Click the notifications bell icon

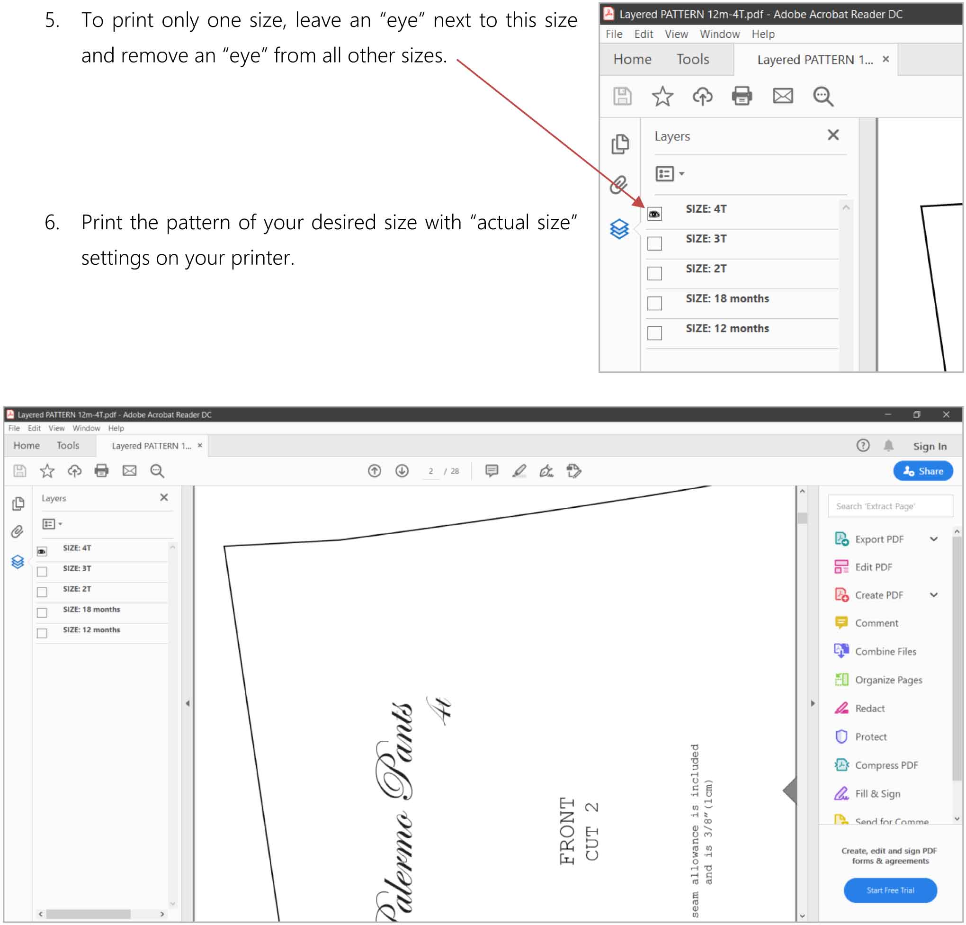889,446
